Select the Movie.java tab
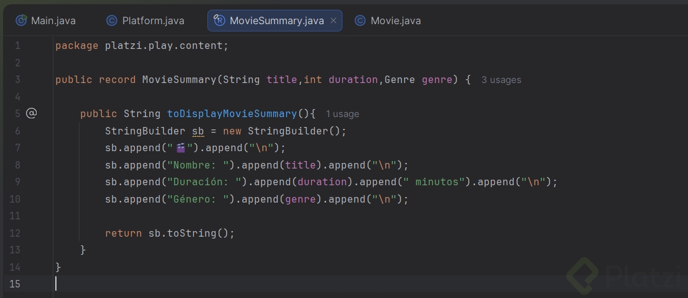 (396, 20)
